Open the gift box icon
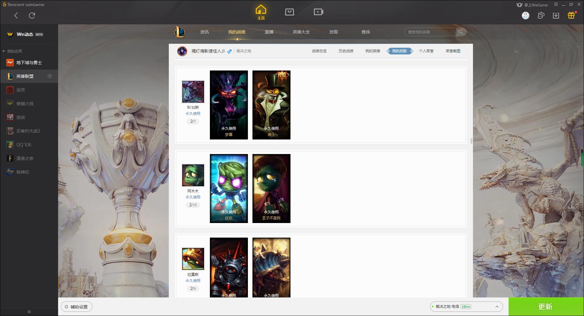The height and width of the screenshot is (316, 584). pyautogui.click(x=571, y=15)
